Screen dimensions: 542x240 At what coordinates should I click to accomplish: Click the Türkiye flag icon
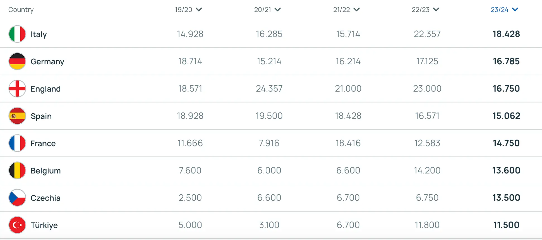[x=17, y=225]
